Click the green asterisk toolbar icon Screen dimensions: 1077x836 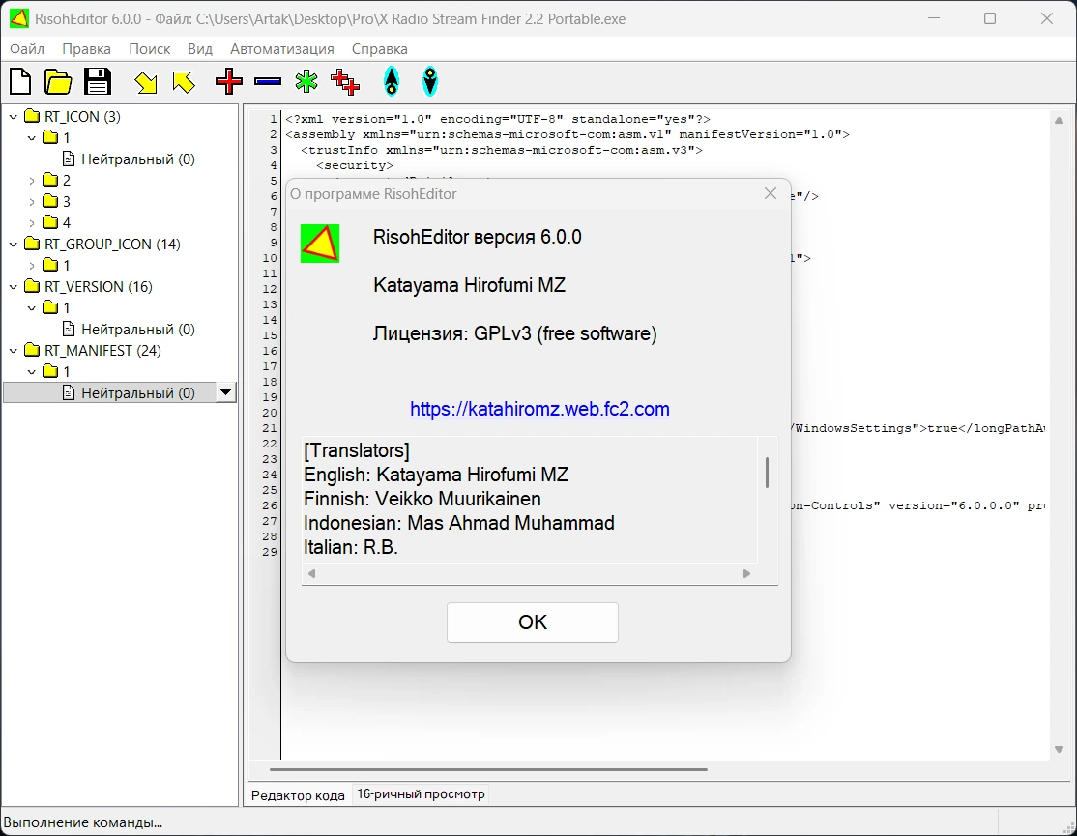pos(306,82)
